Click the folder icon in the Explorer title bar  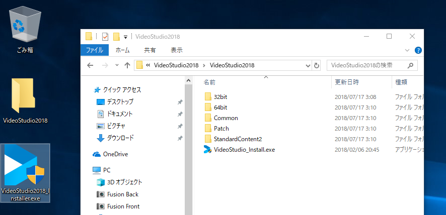[89, 36]
